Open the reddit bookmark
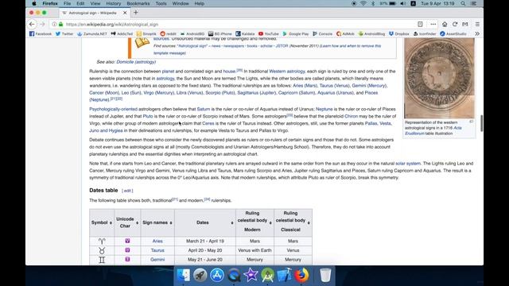This screenshot has width=509, height=286. click(x=168, y=33)
